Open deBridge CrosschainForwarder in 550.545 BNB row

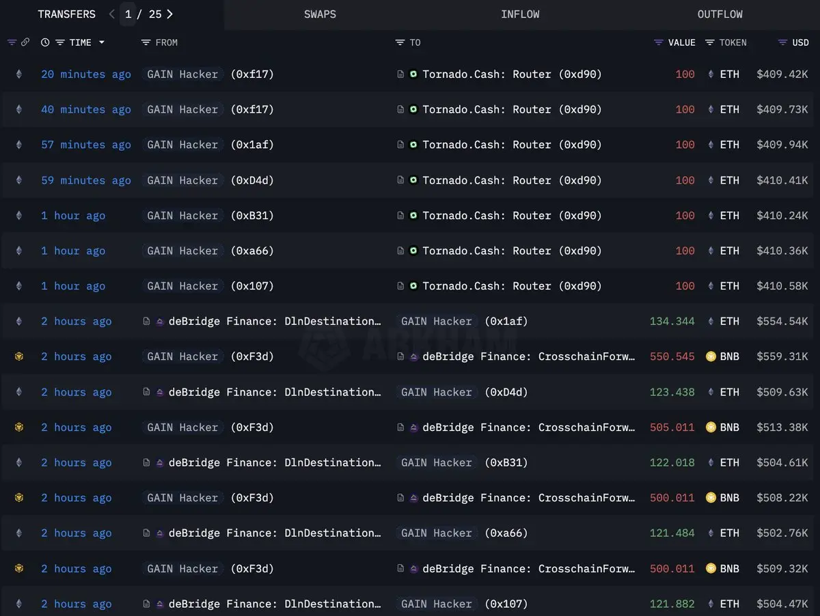[529, 356]
